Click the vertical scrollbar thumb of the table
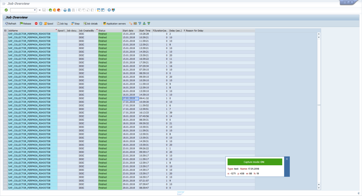 [x=319, y=105]
